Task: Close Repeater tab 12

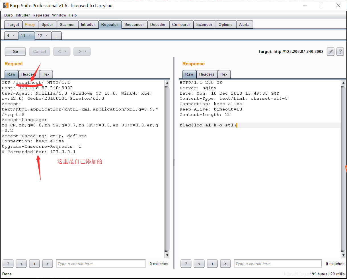Action: (x=47, y=36)
